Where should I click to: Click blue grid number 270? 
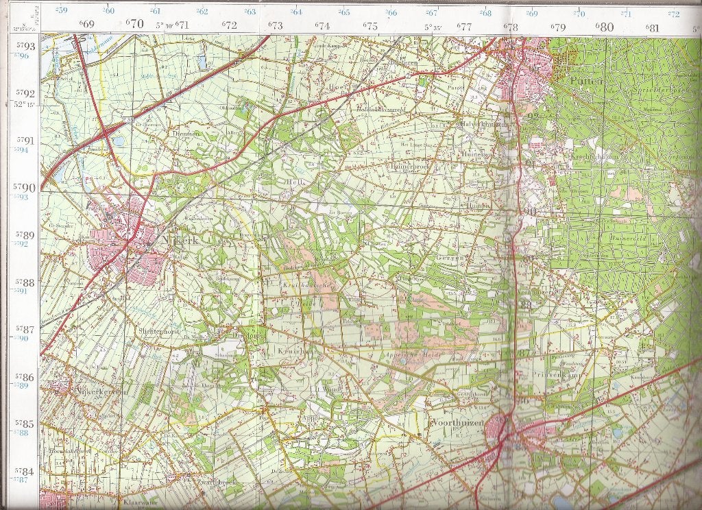(579, 14)
